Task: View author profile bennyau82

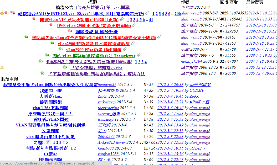Action: tap(107, 85)
